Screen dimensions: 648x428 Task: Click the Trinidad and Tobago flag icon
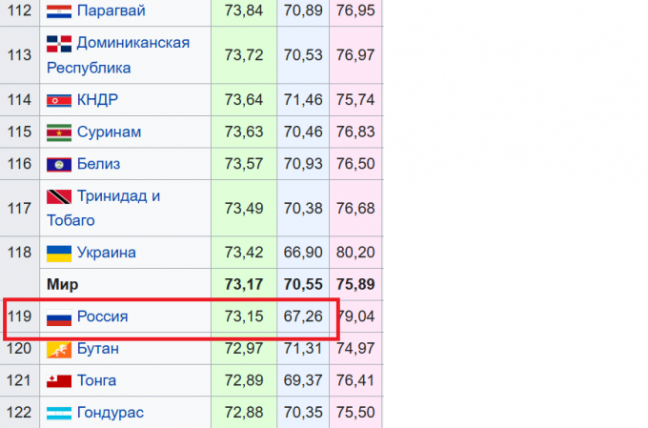click(x=59, y=197)
